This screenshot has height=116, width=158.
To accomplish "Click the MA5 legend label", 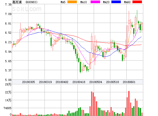I will [x=63, y=2].
